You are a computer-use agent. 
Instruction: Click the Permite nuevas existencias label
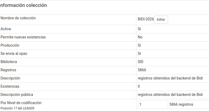tap(23, 37)
